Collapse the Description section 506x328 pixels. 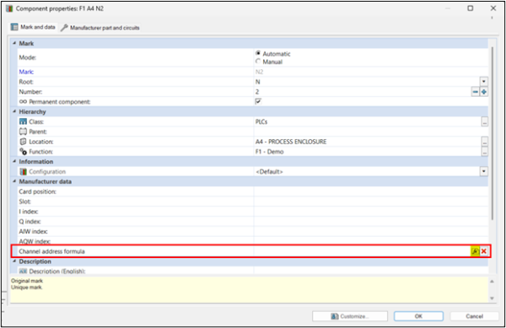(x=14, y=261)
